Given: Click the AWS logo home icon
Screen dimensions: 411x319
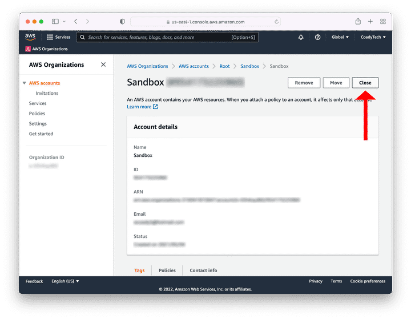Looking at the screenshot, I should point(30,37).
